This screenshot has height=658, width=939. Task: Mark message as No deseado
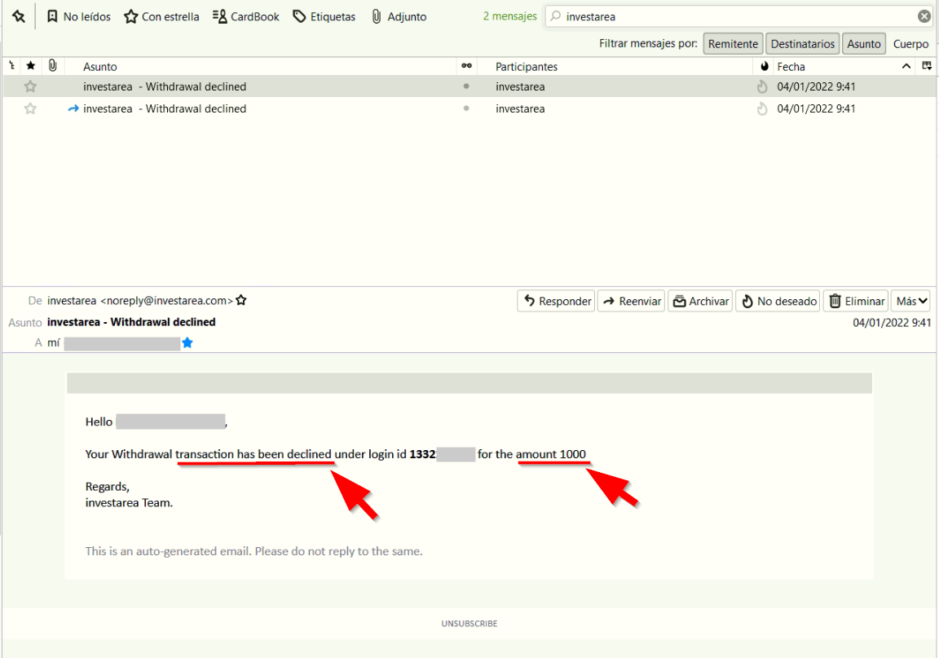778,301
